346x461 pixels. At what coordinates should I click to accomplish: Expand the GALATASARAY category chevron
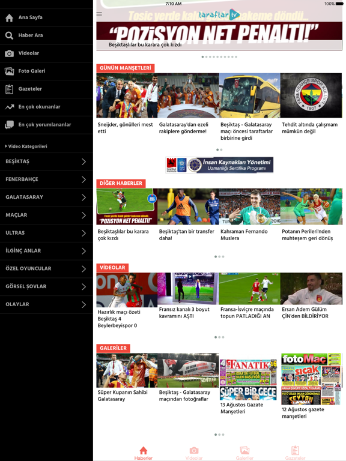pos(84,197)
